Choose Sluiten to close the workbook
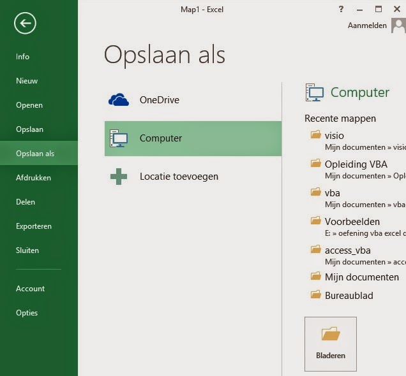The image size is (406, 376). pyautogui.click(x=27, y=250)
